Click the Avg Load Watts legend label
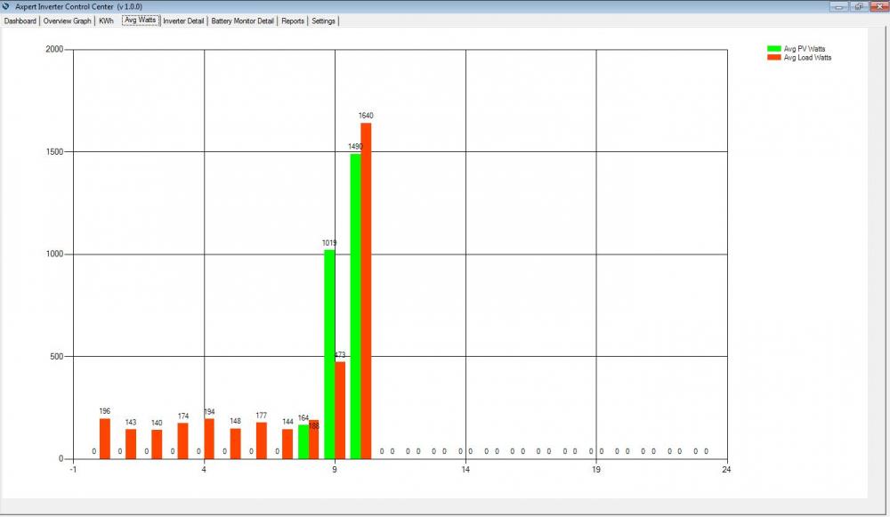This screenshot has height=517, width=890. pyautogui.click(x=807, y=57)
